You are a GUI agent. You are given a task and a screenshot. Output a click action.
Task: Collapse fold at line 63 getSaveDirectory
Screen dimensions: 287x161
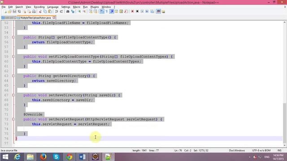point(13,76)
